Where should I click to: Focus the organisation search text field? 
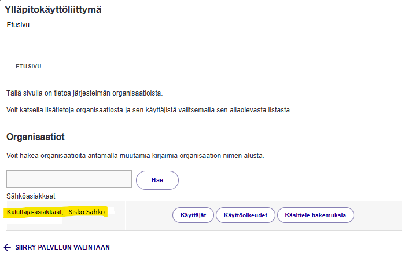click(x=69, y=179)
